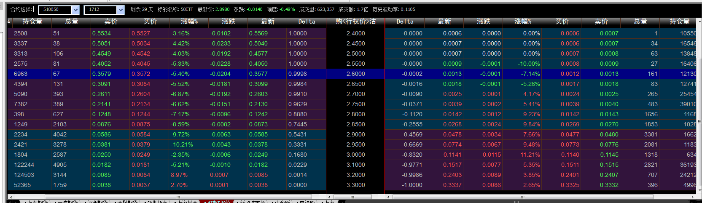The image size is (702, 203).
Task: Click put buy price 0.0269
Action: 570,124
